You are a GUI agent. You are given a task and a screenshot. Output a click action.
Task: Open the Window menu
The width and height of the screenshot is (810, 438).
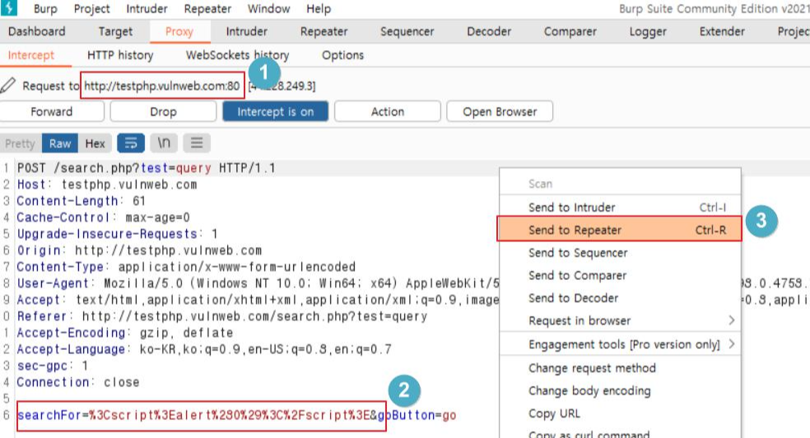[x=268, y=9]
